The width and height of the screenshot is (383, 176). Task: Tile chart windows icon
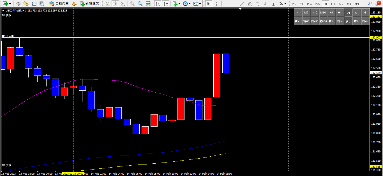point(148,4)
